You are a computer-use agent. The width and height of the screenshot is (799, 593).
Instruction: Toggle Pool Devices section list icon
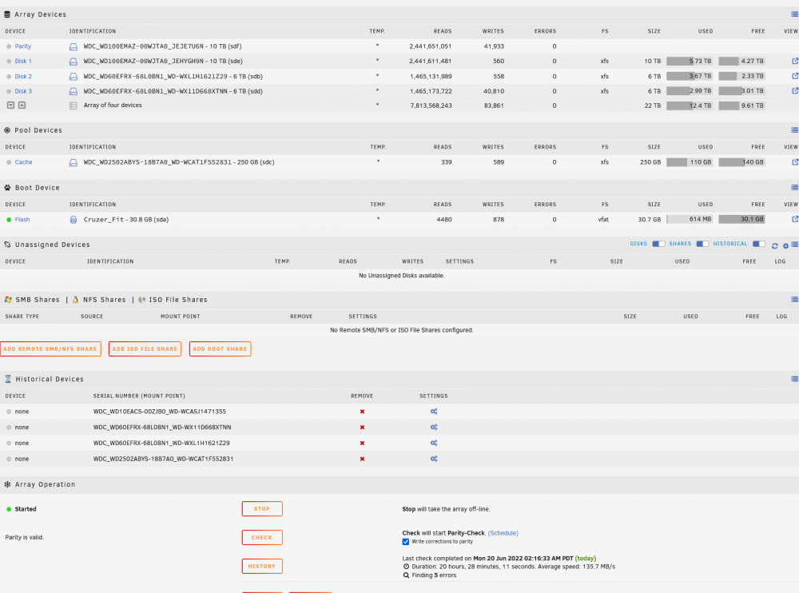point(794,130)
